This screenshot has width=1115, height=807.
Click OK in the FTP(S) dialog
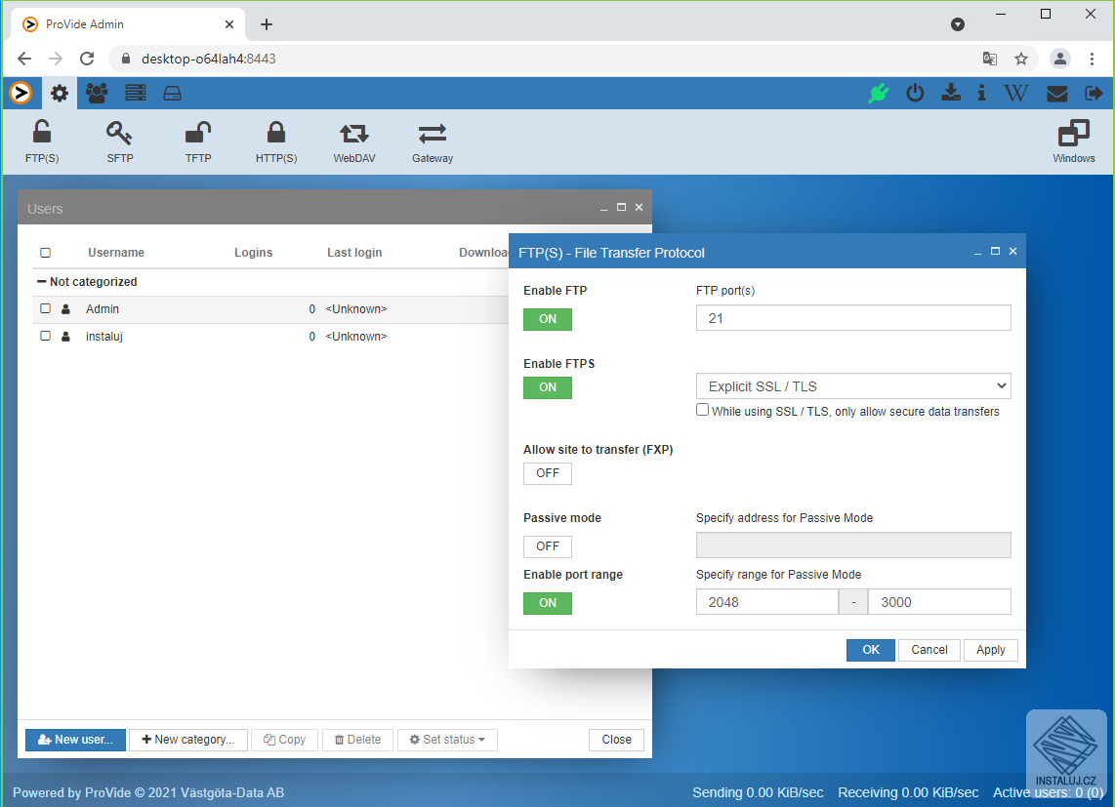[x=870, y=650]
